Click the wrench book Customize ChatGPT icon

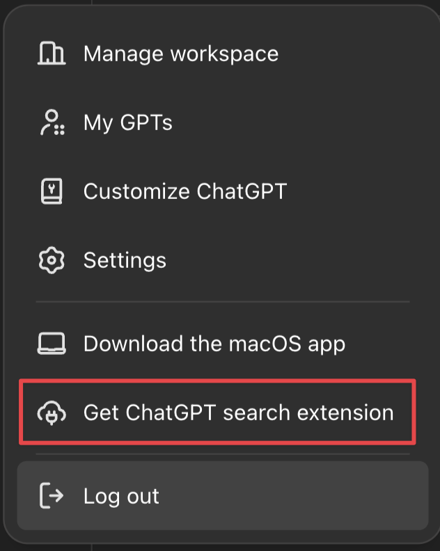click(x=52, y=191)
